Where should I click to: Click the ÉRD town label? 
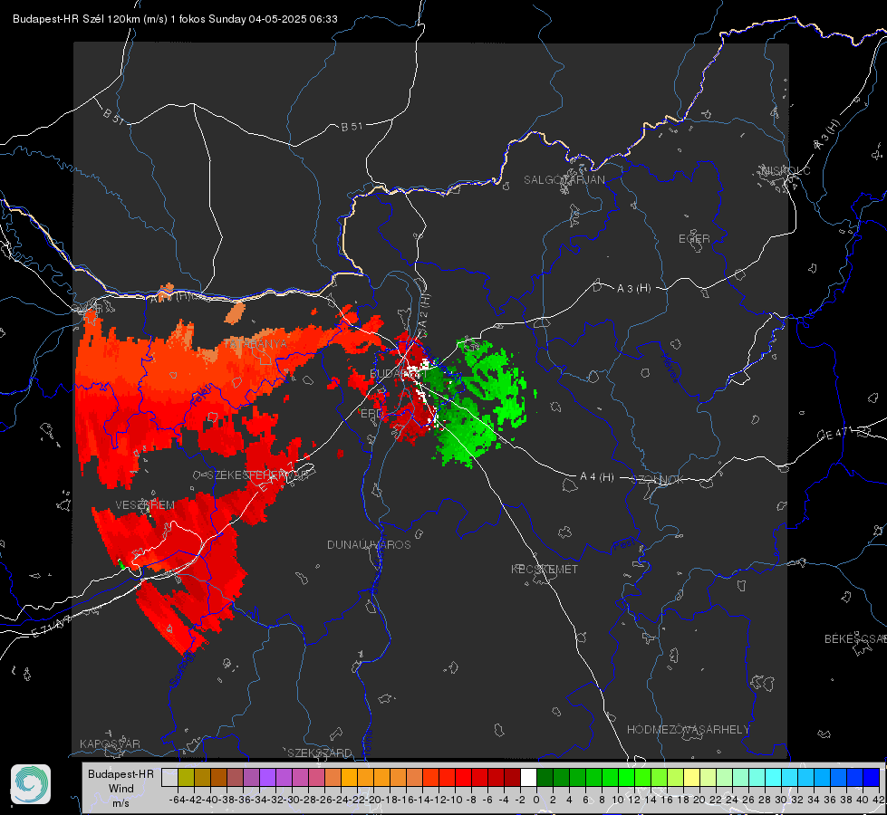(371, 414)
